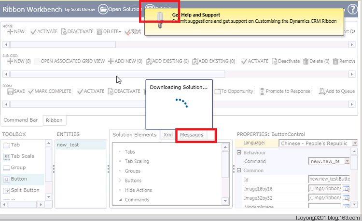Select Tab Scaling in Solution Elements tree

point(137,161)
